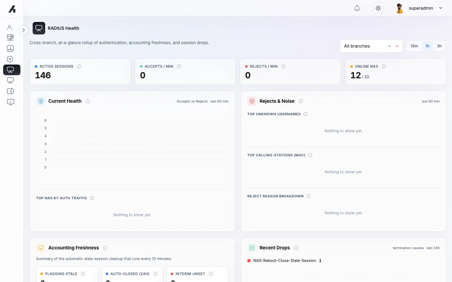Screen dimensions: 452x282
Task: Click the Reject Reason Breakdown heading
Action: 275,196
